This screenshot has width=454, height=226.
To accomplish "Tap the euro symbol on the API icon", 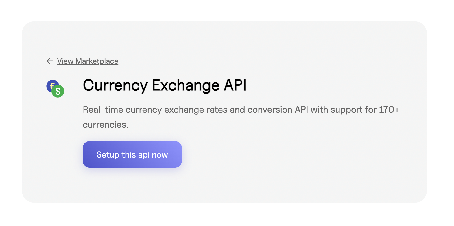I will [52, 85].
